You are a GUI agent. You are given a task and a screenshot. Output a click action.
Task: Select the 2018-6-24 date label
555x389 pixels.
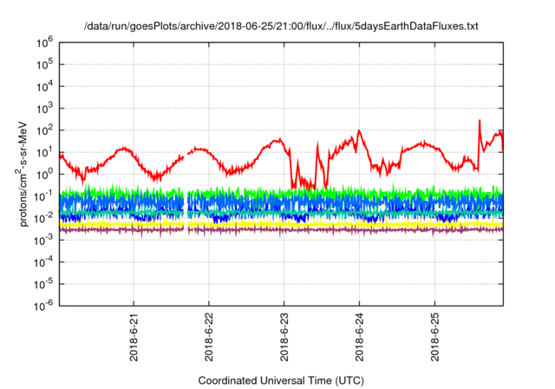click(360, 337)
